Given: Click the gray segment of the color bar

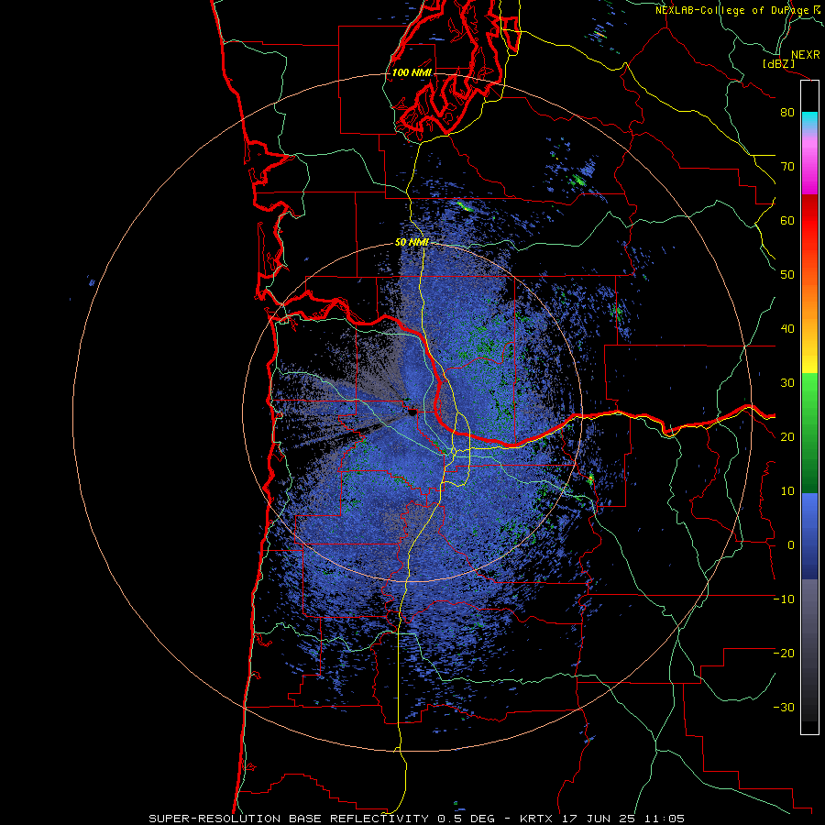Looking at the screenshot, I should tap(809, 650).
